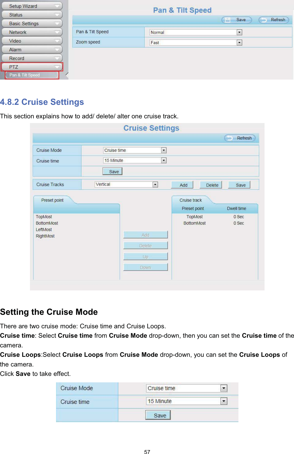Select LeftMost preset point

(x=44, y=230)
